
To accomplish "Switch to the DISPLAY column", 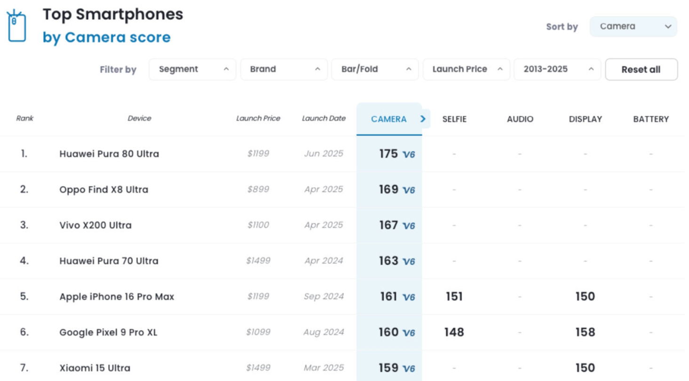I will tap(586, 119).
